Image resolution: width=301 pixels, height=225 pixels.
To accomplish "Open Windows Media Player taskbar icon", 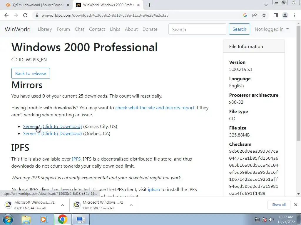I will (44, 219).
